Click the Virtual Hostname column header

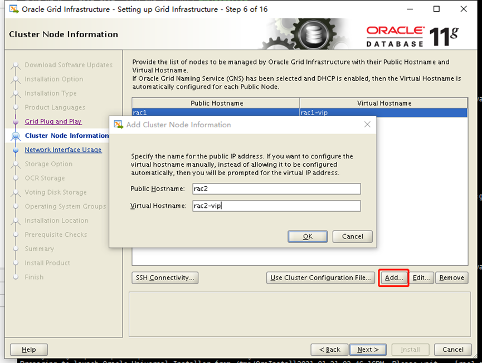[384, 103]
